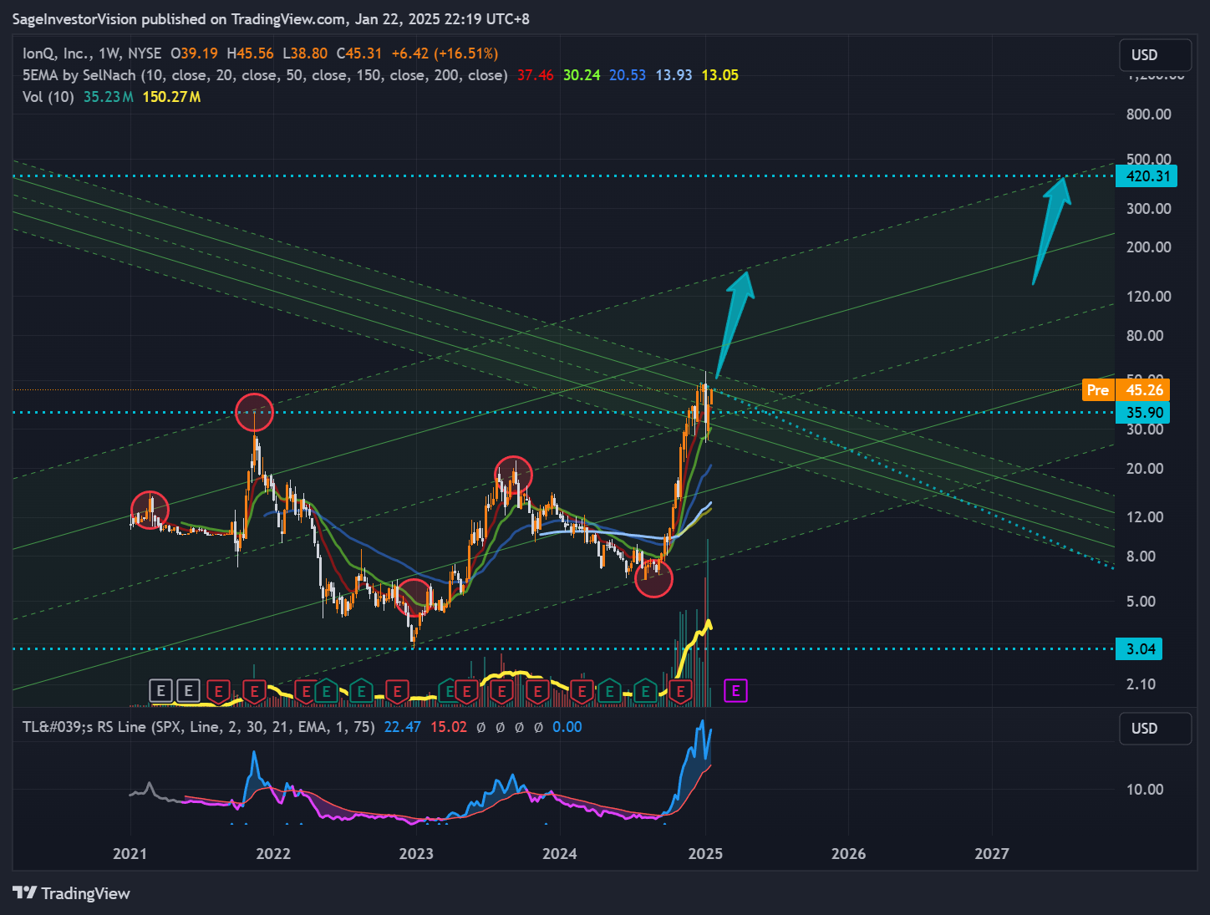Click the O39.19 open value in legend
Image resolution: width=1210 pixels, height=915 pixels.
(x=194, y=53)
